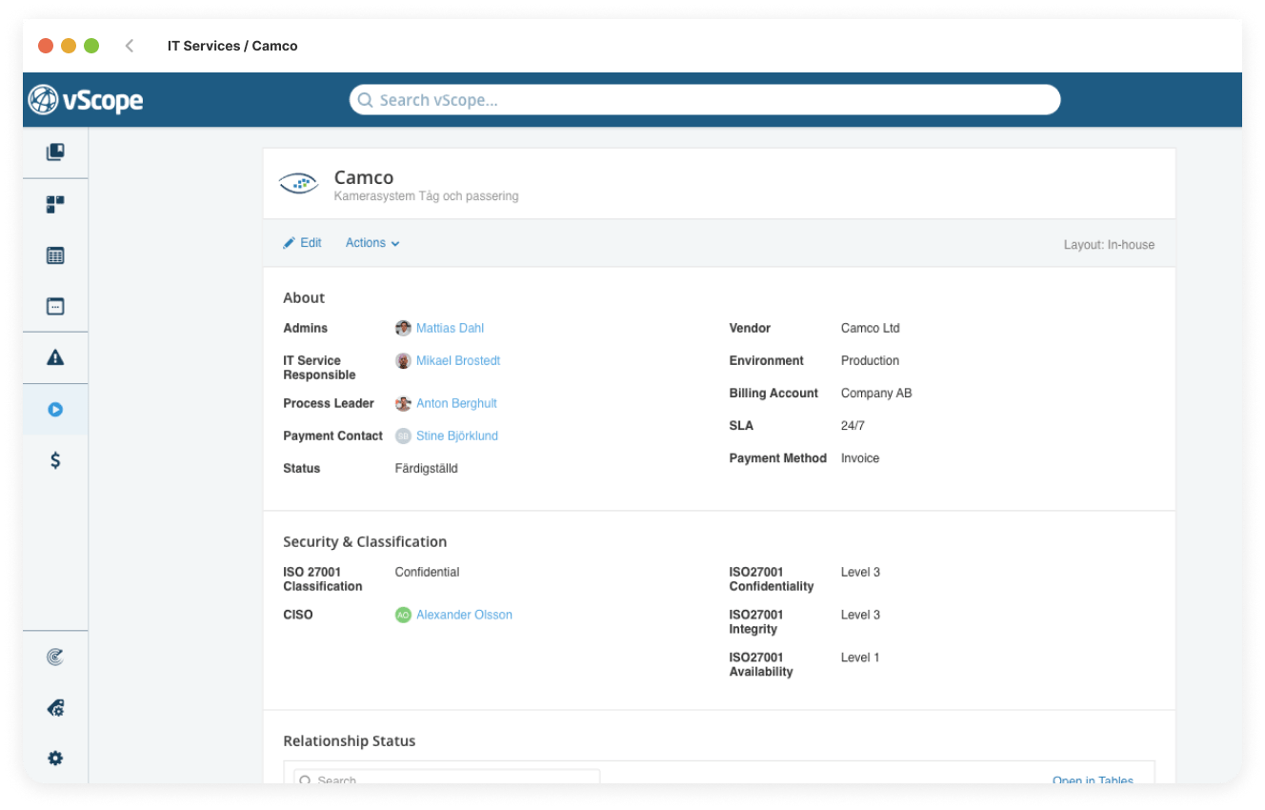
Task: Open the settings gear icon in sidebar
Action: pyautogui.click(x=55, y=759)
